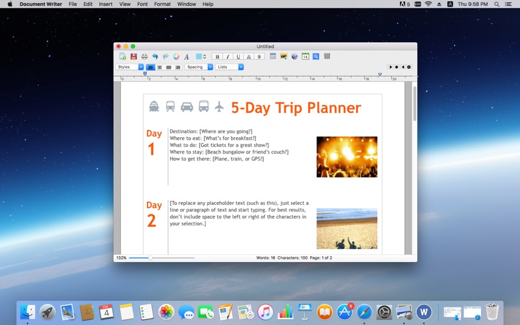Open the color wheel picker

[176, 57]
